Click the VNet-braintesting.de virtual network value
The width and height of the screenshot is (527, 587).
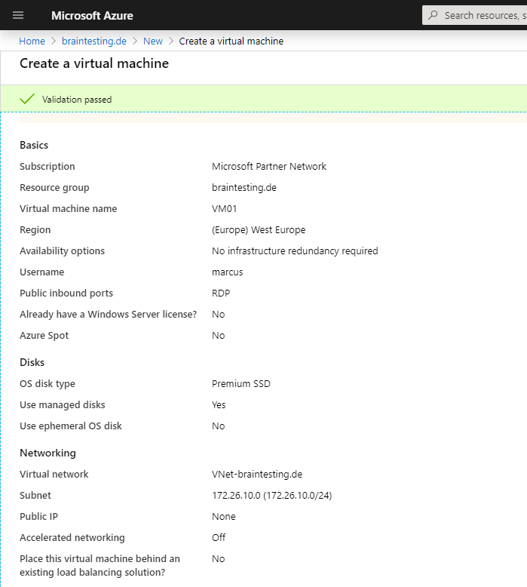[257, 475]
